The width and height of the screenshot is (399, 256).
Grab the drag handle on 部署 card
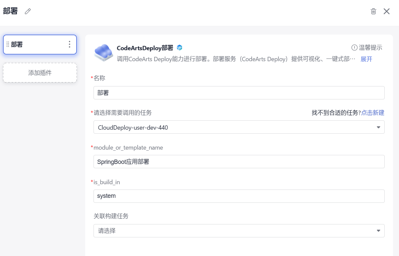click(8, 45)
